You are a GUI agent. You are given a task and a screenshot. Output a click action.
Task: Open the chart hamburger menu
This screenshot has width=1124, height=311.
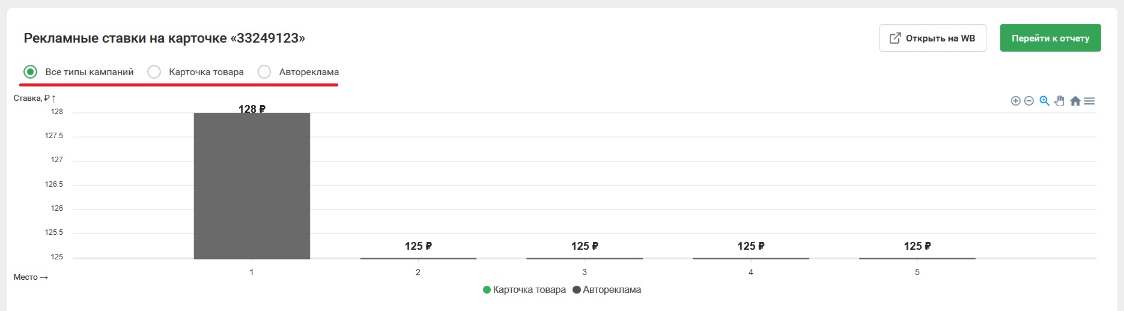coord(1089,101)
